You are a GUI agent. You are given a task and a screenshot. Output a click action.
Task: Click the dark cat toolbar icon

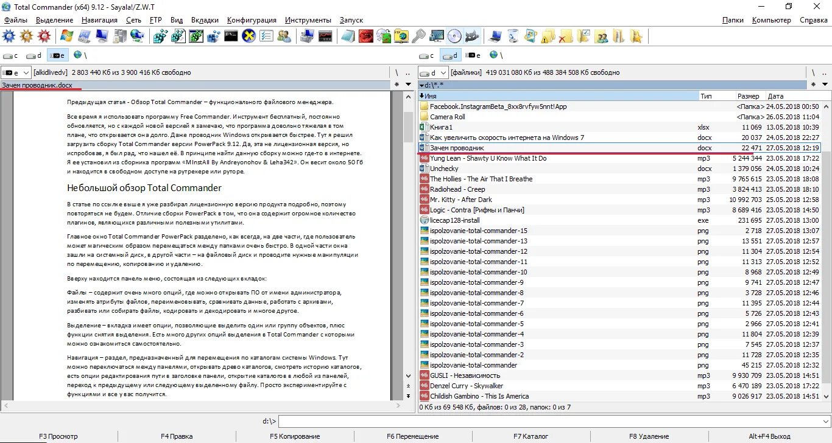click(472, 36)
